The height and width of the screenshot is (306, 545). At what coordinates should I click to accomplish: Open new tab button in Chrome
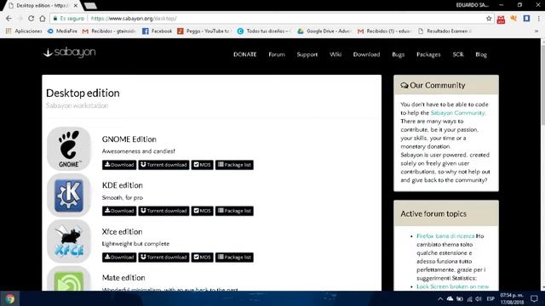tap(90, 6)
